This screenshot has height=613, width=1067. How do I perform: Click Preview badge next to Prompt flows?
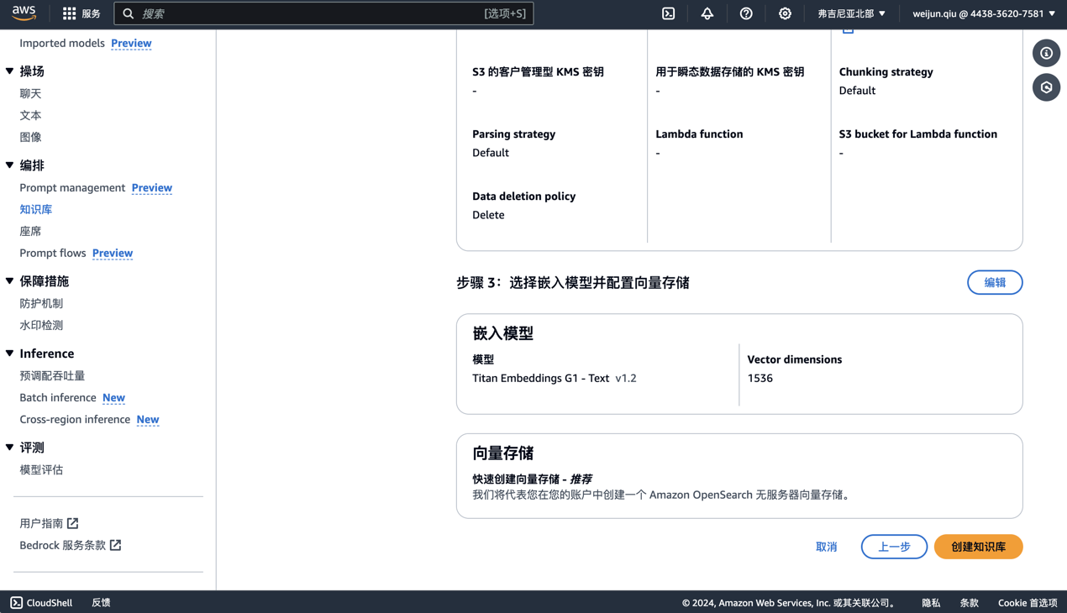coord(113,253)
